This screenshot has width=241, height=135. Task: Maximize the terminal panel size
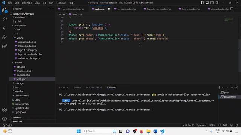pyautogui.click(x=232, y=87)
